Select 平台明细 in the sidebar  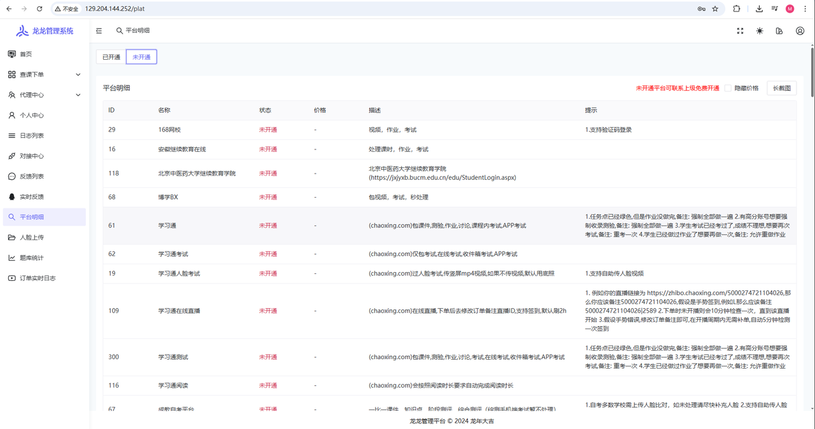[x=44, y=217]
